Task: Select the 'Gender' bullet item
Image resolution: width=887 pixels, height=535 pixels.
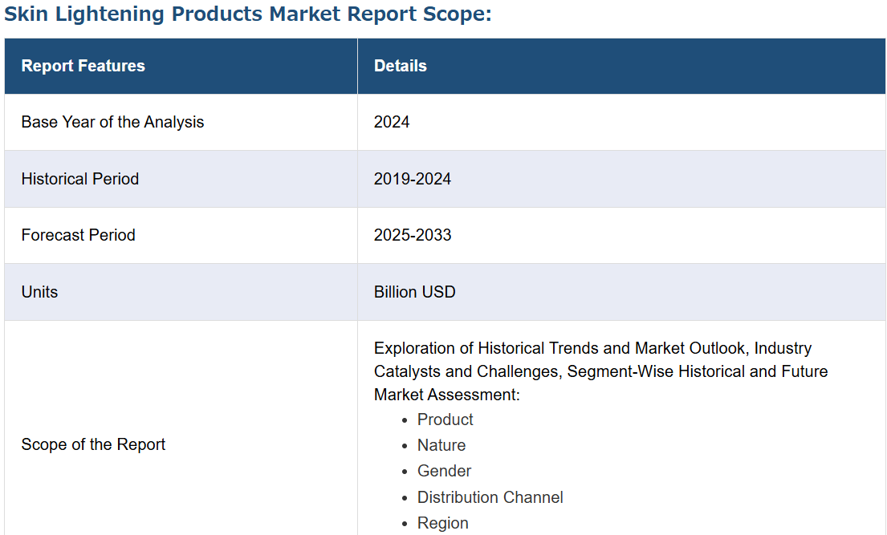Action: pos(444,471)
